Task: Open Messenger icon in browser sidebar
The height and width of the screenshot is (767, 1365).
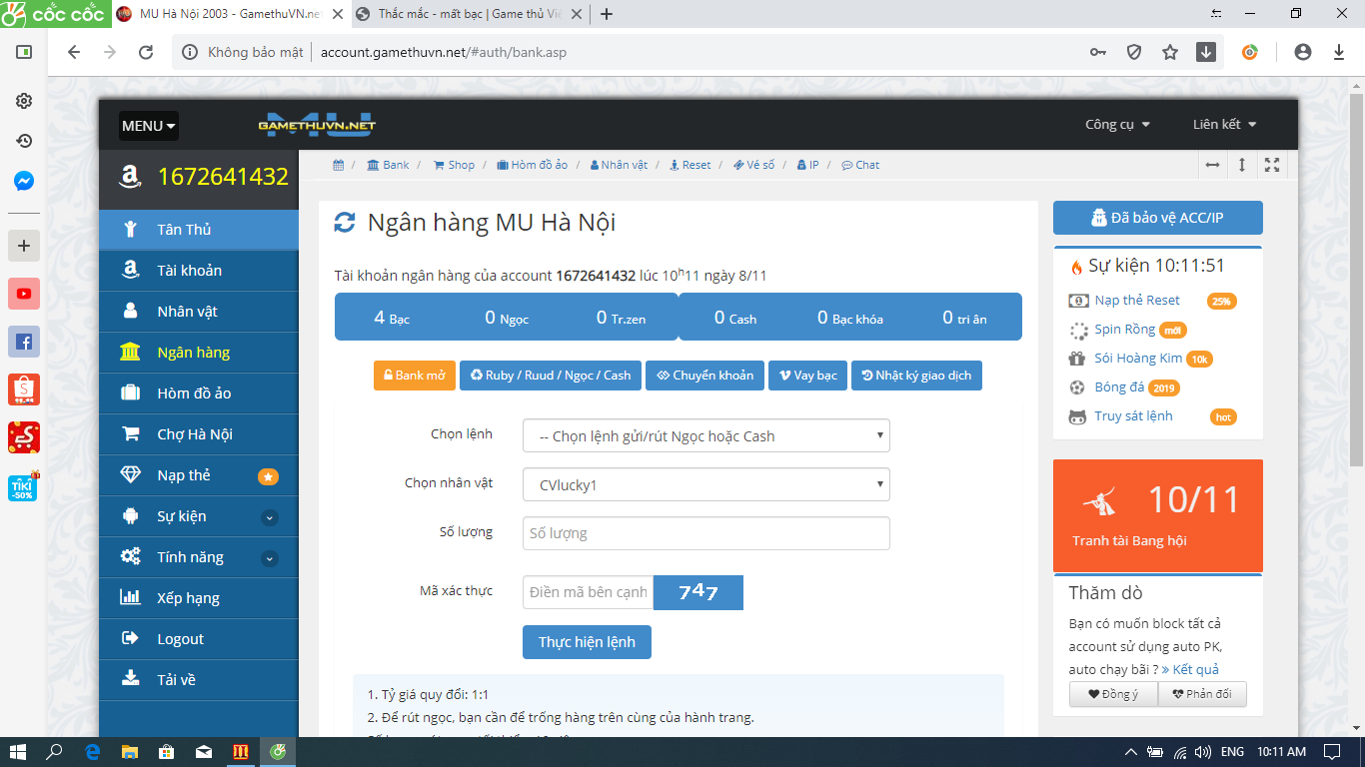Action: coord(24,182)
